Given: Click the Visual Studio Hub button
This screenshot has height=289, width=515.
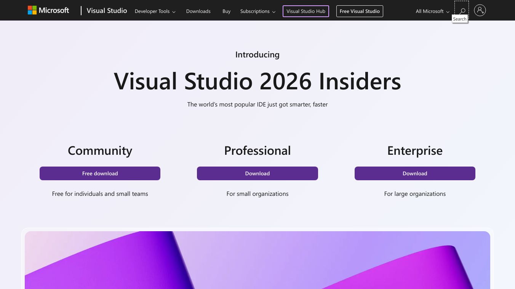Looking at the screenshot, I should pyautogui.click(x=306, y=11).
